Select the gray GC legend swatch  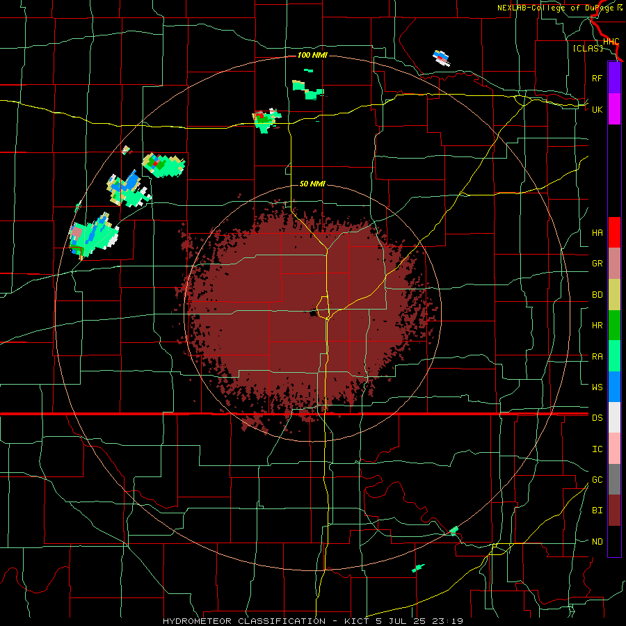pos(614,479)
